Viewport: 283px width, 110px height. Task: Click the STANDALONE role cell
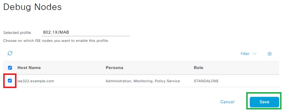206,81
